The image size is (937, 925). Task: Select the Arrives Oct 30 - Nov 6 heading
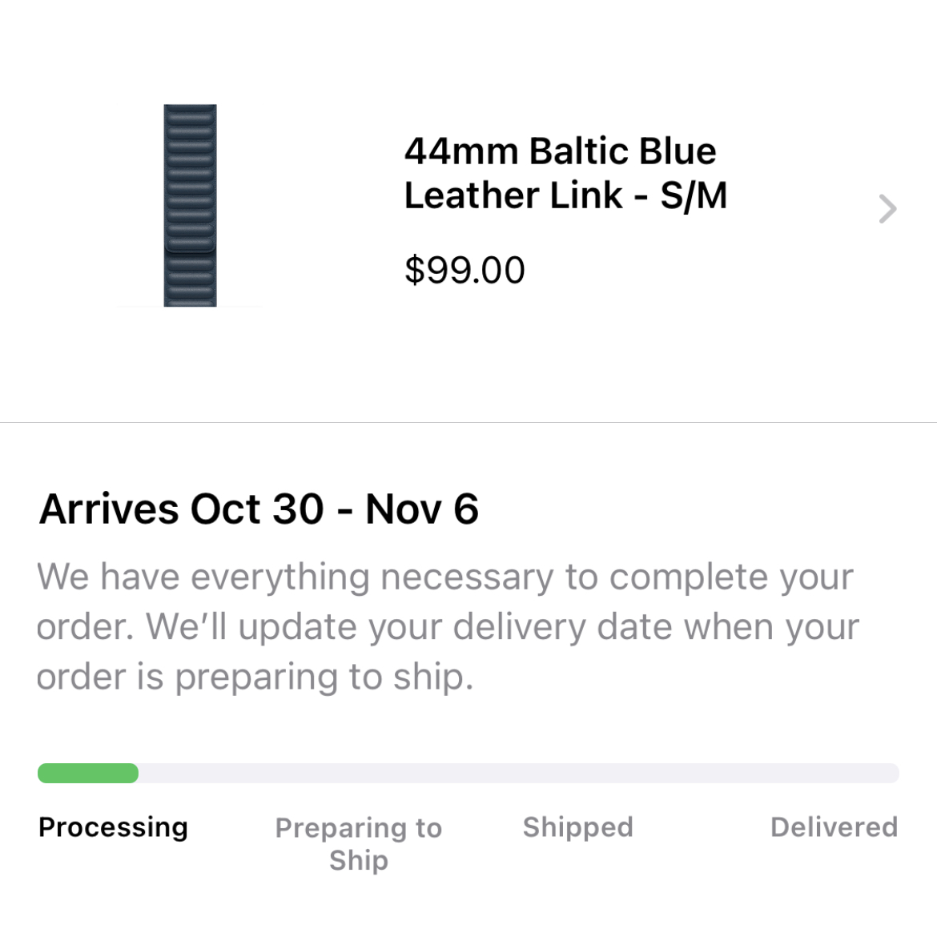pos(259,509)
